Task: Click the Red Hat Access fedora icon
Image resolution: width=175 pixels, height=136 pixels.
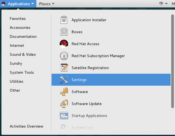Action: [64, 44]
